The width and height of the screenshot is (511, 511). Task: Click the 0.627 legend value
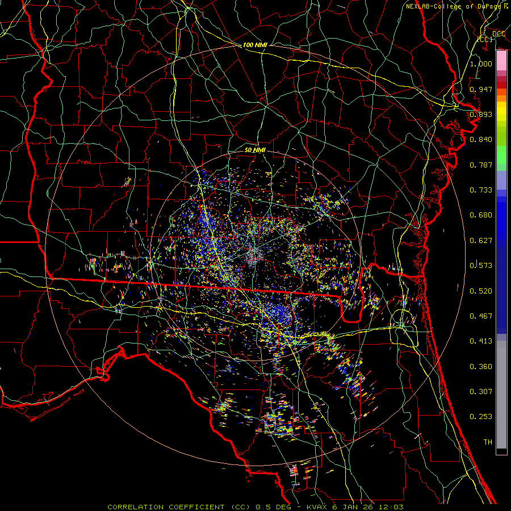click(x=481, y=241)
